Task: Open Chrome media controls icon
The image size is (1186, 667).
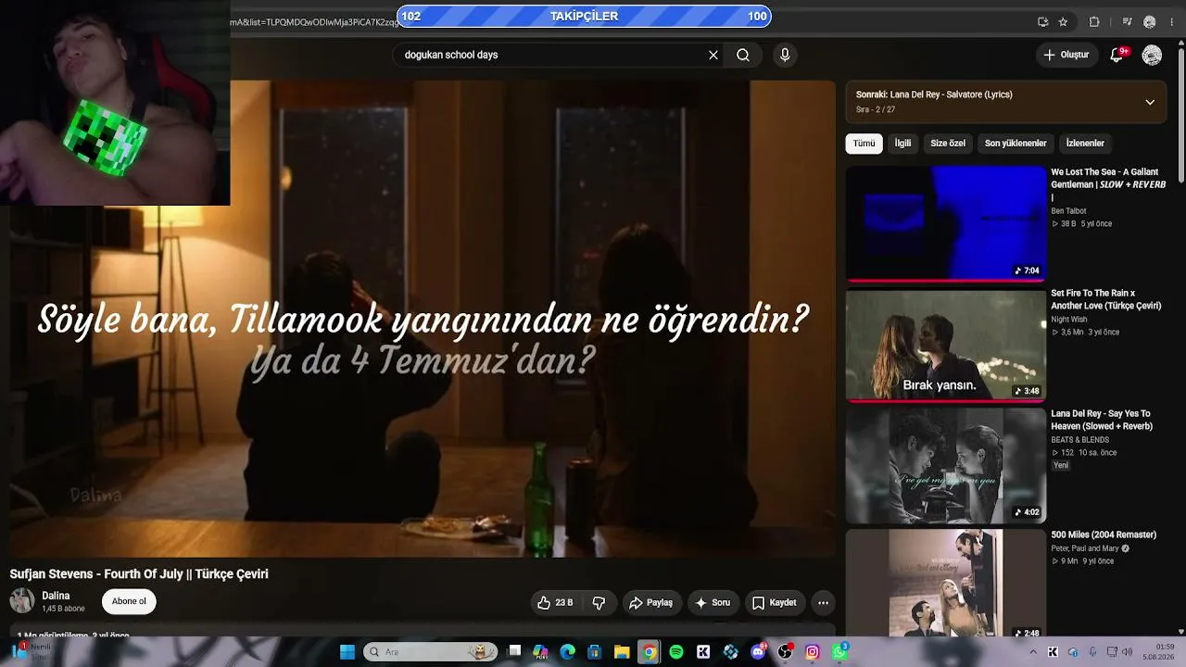Action: [1127, 22]
